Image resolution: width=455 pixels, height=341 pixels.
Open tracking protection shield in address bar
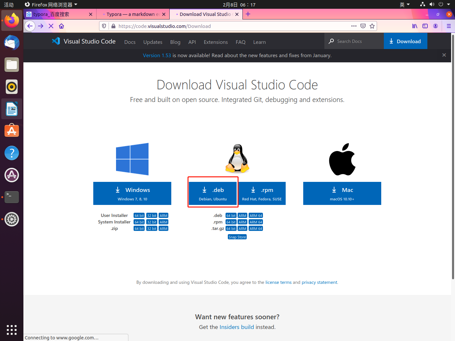click(104, 26)
